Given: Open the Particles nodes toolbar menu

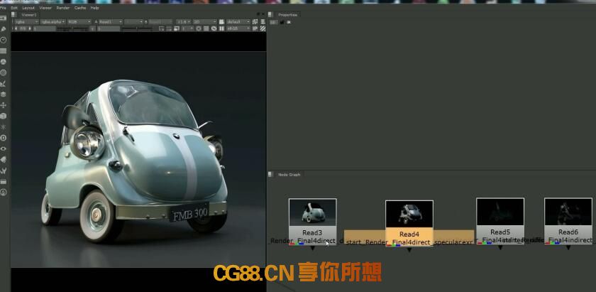Looking at the screenshot, I should [4, 126].
